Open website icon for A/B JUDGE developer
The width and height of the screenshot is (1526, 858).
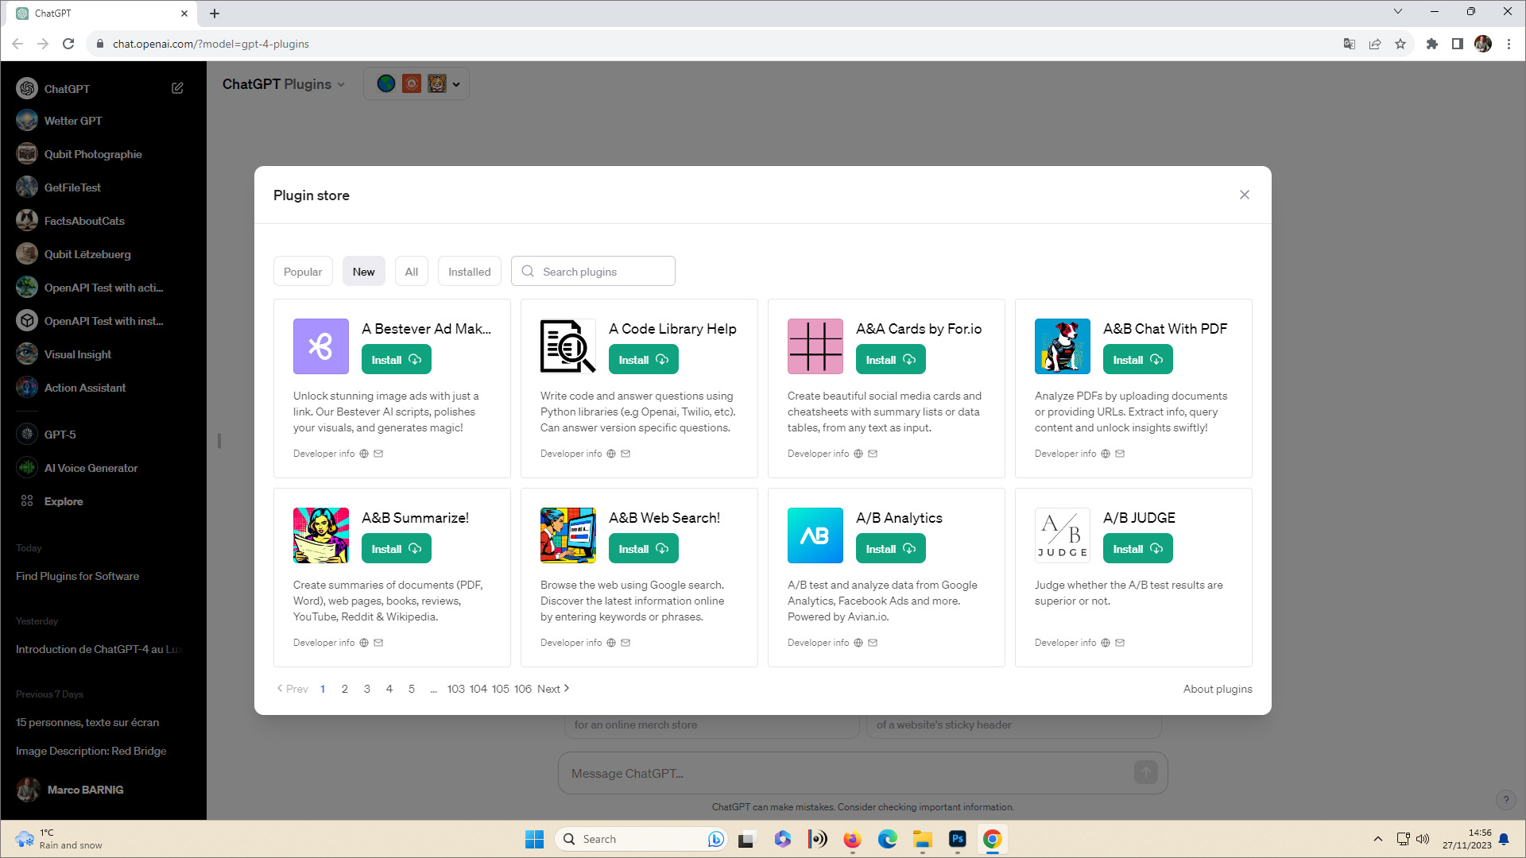tap(1106, 643)
